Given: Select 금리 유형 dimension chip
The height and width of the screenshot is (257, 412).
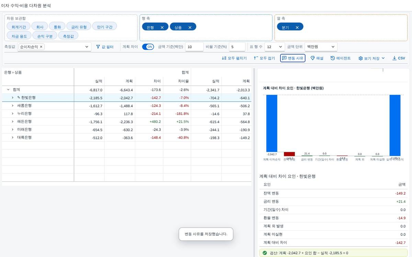Looking at the screenshot, I should pyautogui.click(x=79, y=26).
